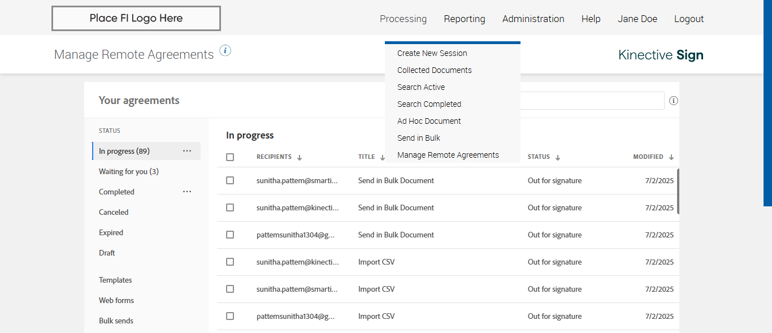The height and width of the screenshot is (333, 772).
Task: Click the info icon beside Manage Remote Agreements
Action: pyautogui.click(x=225, y=50)
